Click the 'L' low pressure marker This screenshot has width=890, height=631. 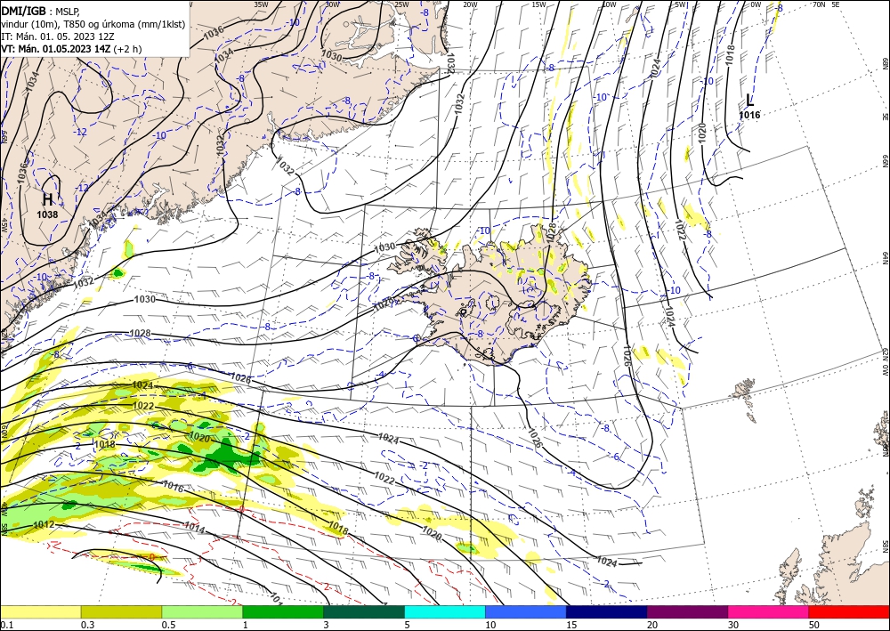click(749, 101)
